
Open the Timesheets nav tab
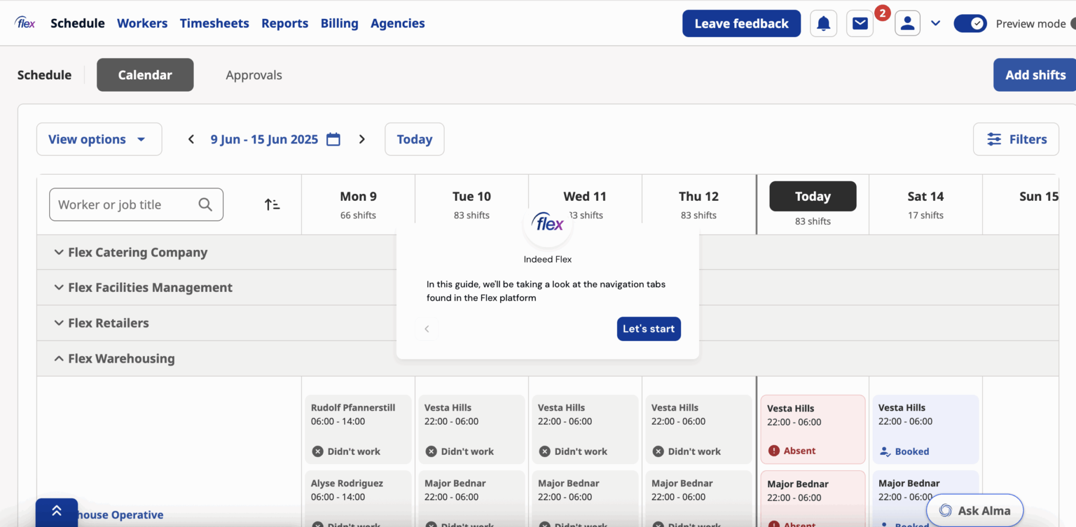coord(214,23)
